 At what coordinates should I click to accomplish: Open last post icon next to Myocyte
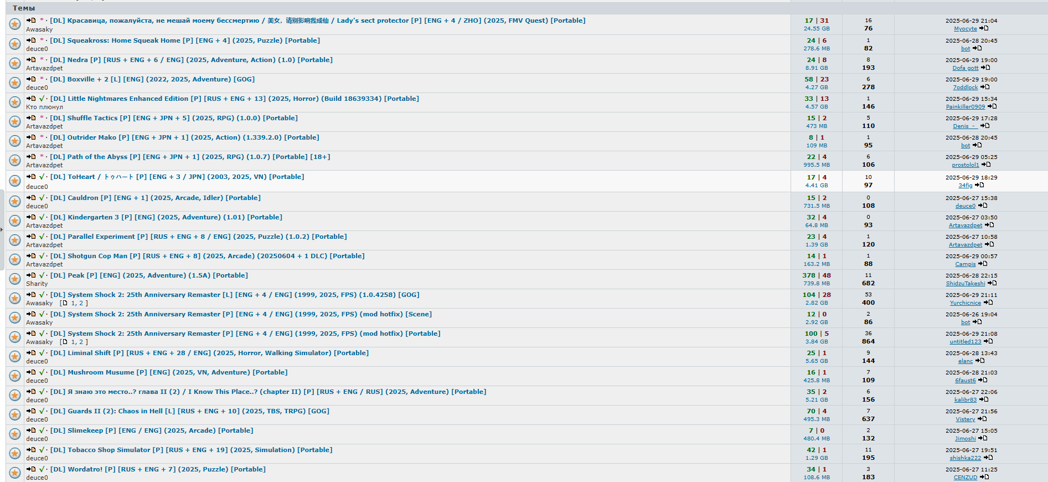984,28
